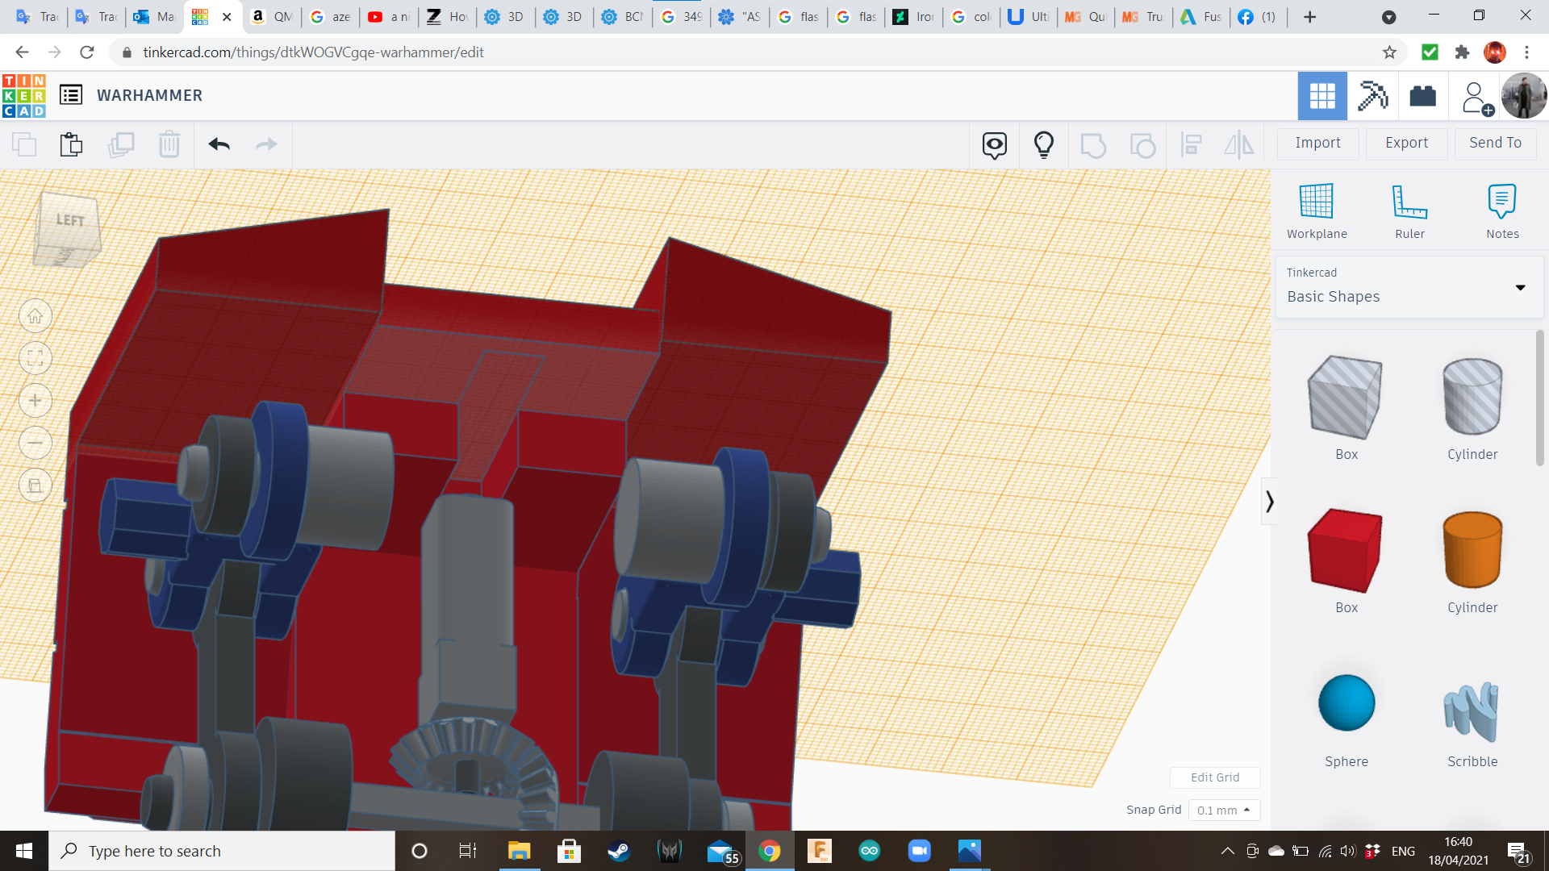Image resolution: width=1549 pixels, height=871 pixels.
Task: Expand the Basic Shapes dropdown
Action: pos(1520,288)
